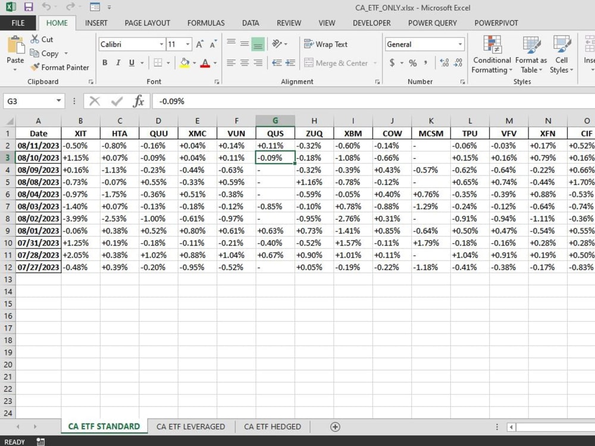Image resolution: width=595 pixels, height=446 pixels.
Task: Switch to the INSERT ribbon tab
Action: [x=96, y=23]
